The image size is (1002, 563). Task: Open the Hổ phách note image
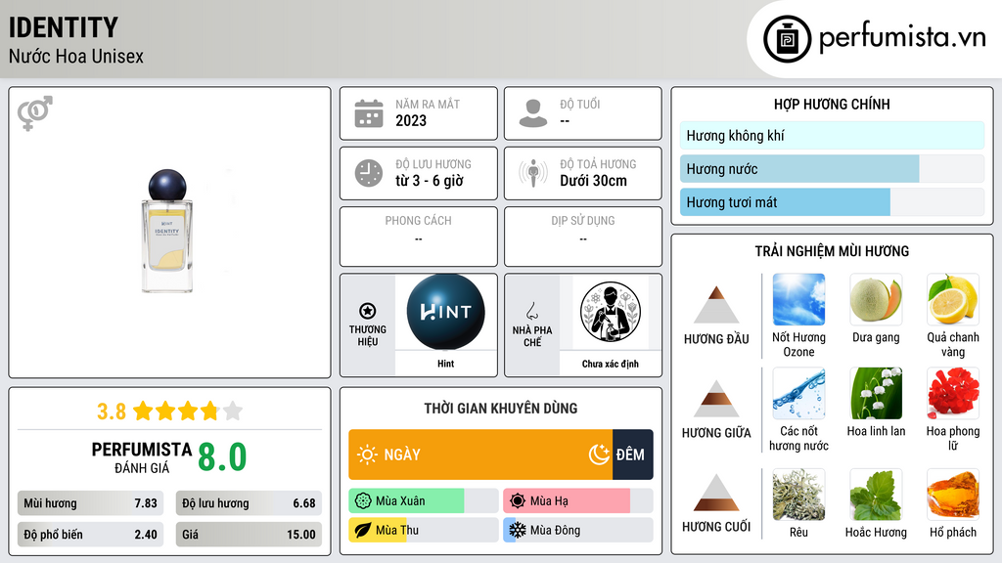(x=953, y=495)
